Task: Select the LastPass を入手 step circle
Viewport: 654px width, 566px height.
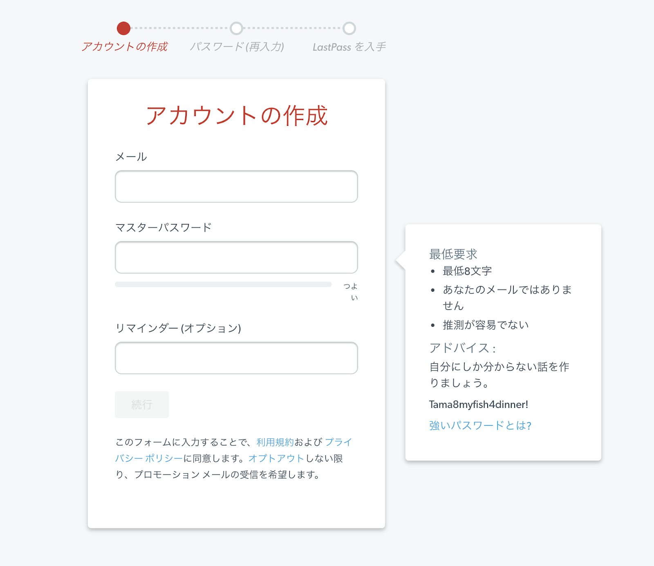Action: [349, 28]
